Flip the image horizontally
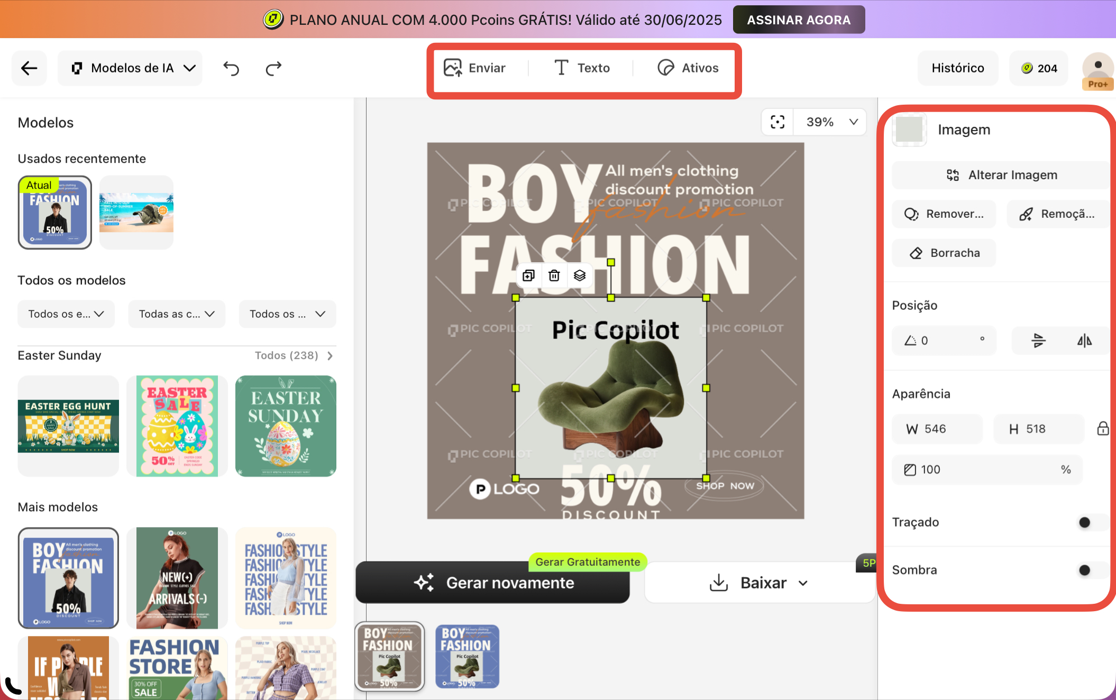The height and width of the screenshot is (700, 1116). [1084, 341]
